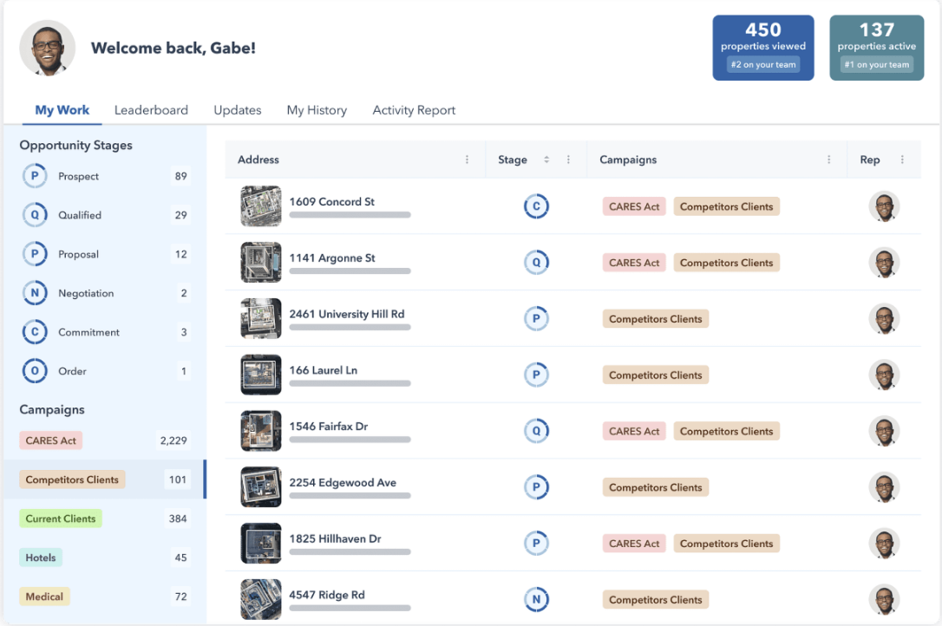Select the Commitment stage icon in sidebar

[x=35, y=332]
